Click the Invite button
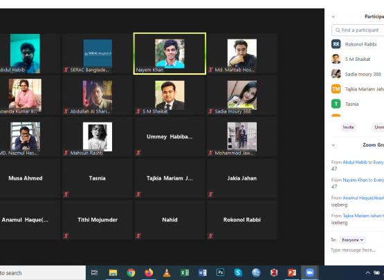Image resolution: width=384 pixels, height=280 pixels. coord(348,127)
